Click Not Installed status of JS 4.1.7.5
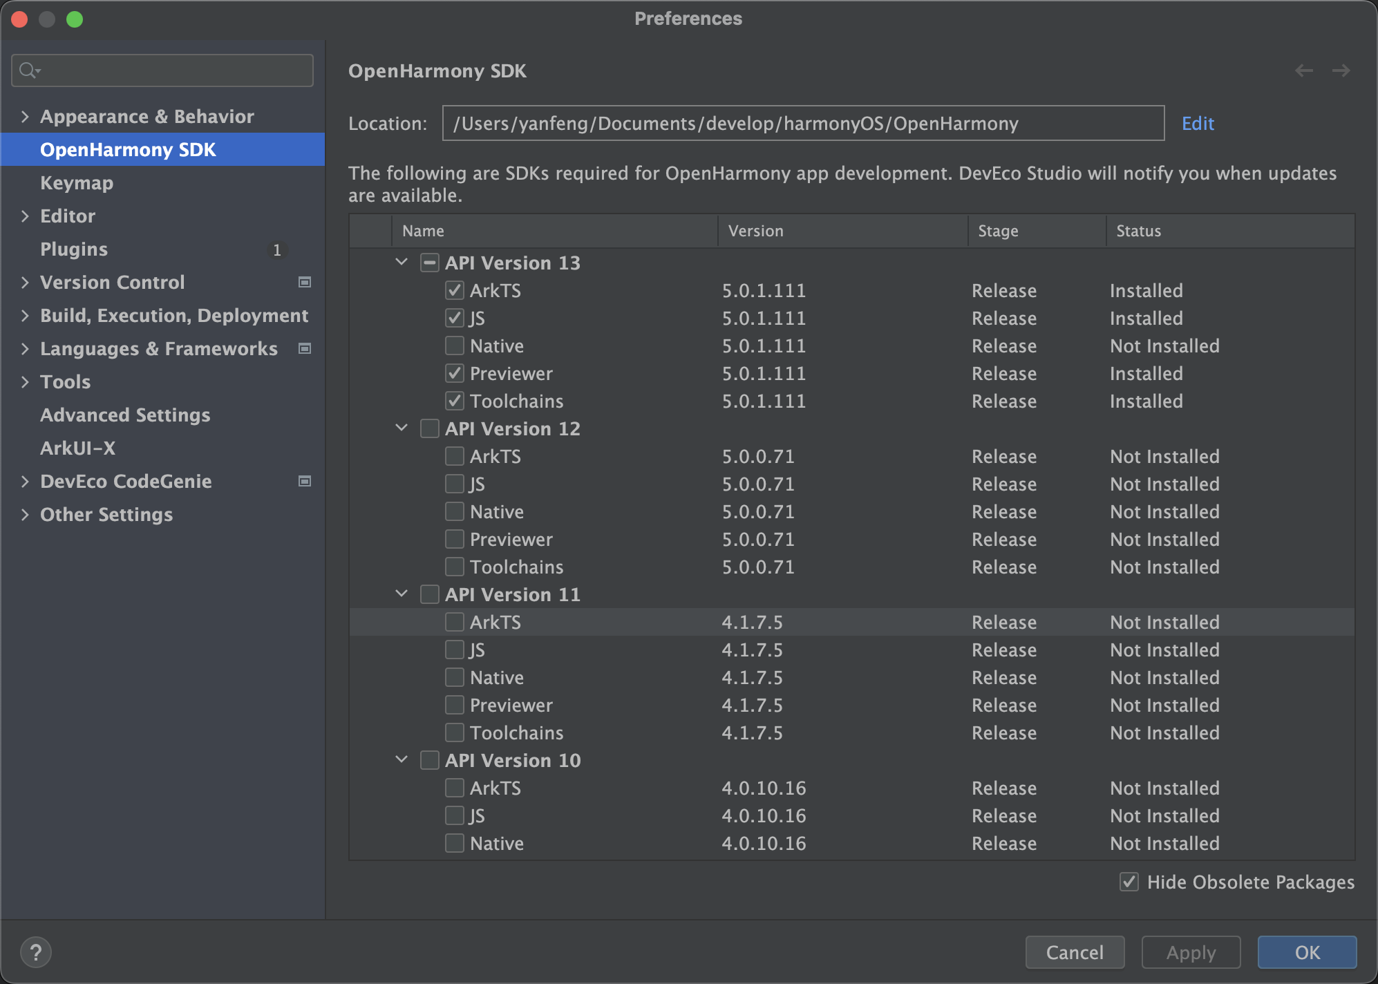The image size is (1378, 984). pos(1164,650)
